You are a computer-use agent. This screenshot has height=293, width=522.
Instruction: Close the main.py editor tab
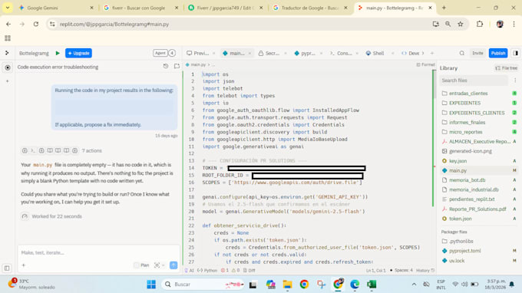[x=249, y=53]
